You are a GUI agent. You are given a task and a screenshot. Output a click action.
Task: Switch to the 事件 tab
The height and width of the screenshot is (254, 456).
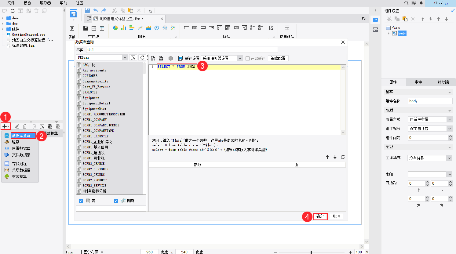[x=418, y=82]
